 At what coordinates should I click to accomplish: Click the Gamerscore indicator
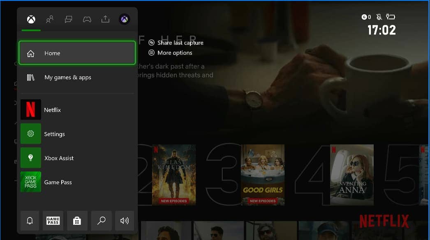[366, 17]
